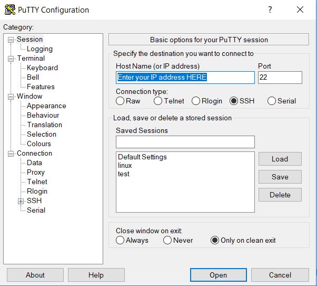Select the linux saved session
The image size is (317, 286).
pyautogui.click(x=125, y=165)
